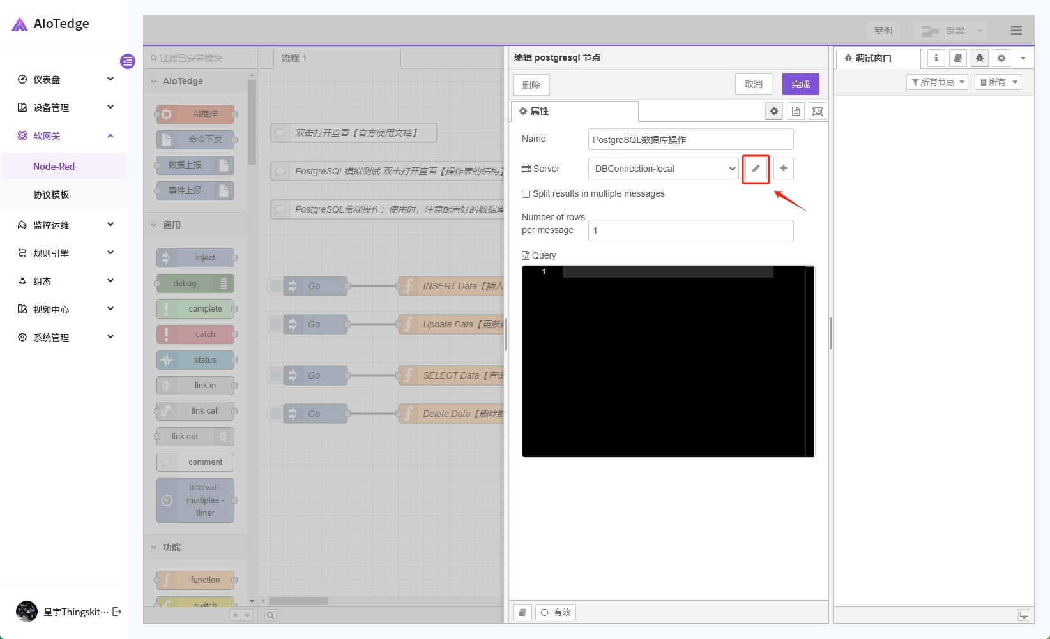Open node settings via the gear icon beside 属性
Viewport: 1050px width, 639px height.
coord(774,111)
